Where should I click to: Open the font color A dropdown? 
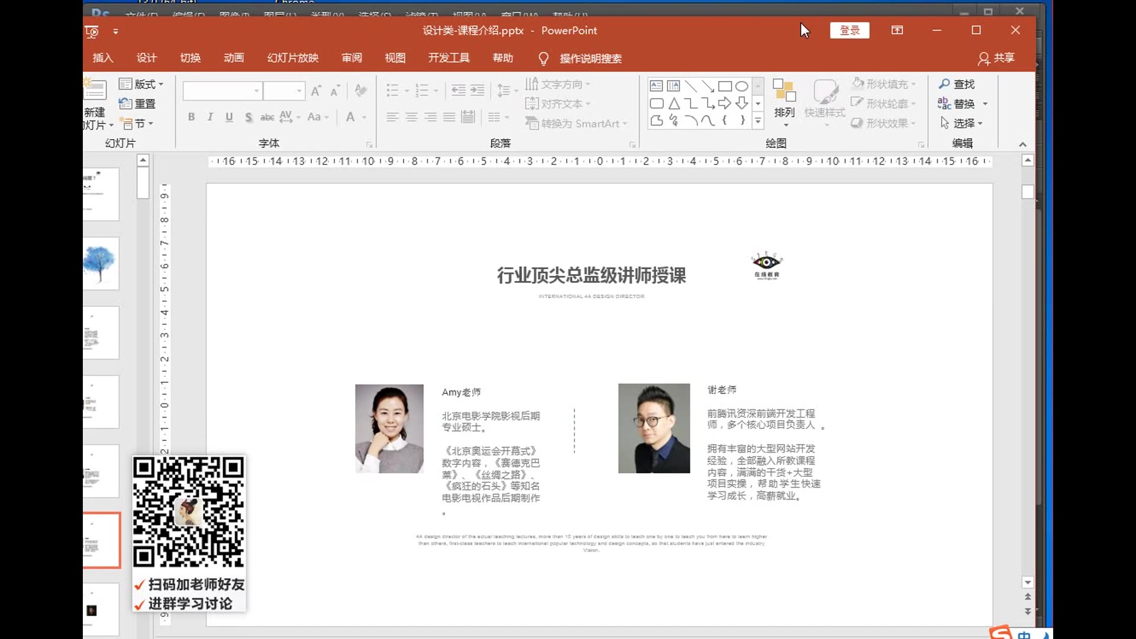356,117
